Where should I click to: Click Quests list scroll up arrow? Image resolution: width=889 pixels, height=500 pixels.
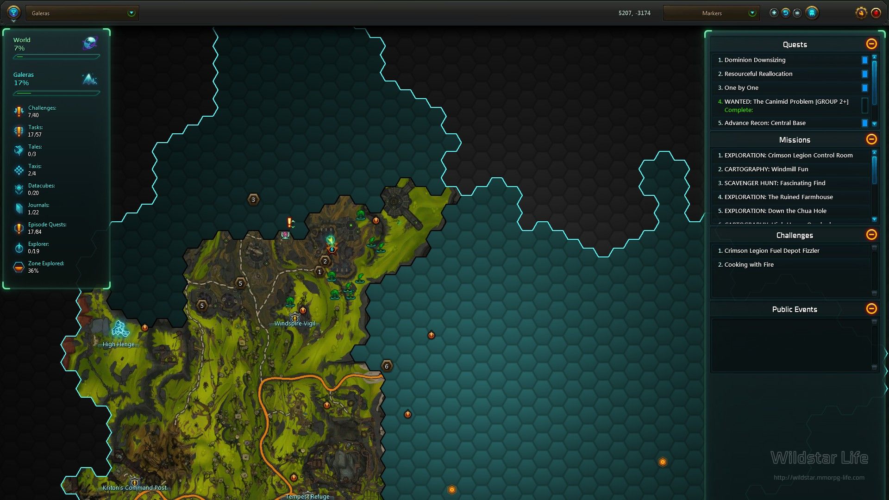pyautogui.click(x=874, y=57)
